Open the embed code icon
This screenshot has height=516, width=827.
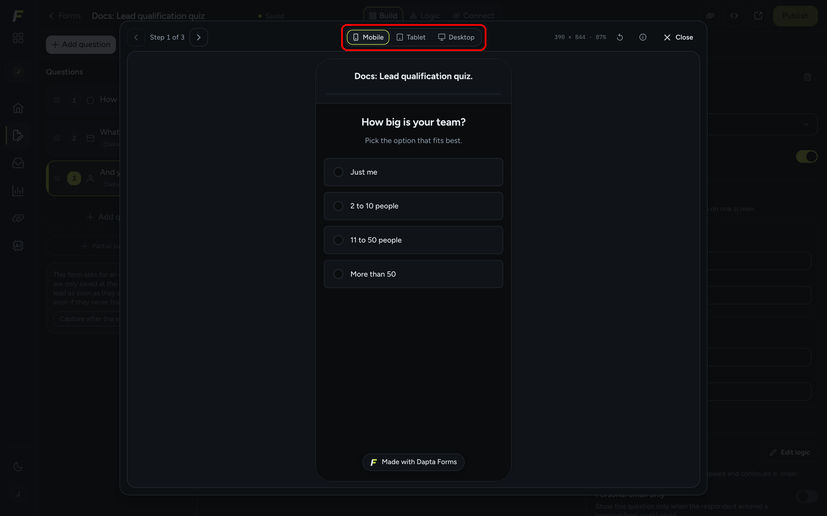(x=734, y=16)
